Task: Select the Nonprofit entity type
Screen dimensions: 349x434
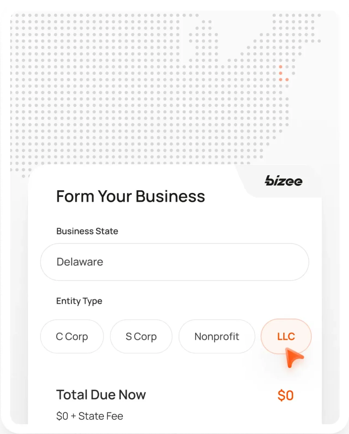Action: click(217, 336)
